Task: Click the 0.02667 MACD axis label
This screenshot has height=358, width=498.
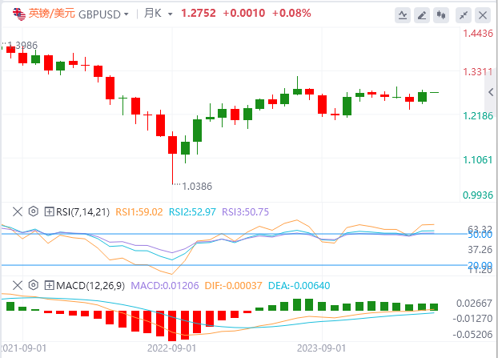Action: [x=475, y=304]
